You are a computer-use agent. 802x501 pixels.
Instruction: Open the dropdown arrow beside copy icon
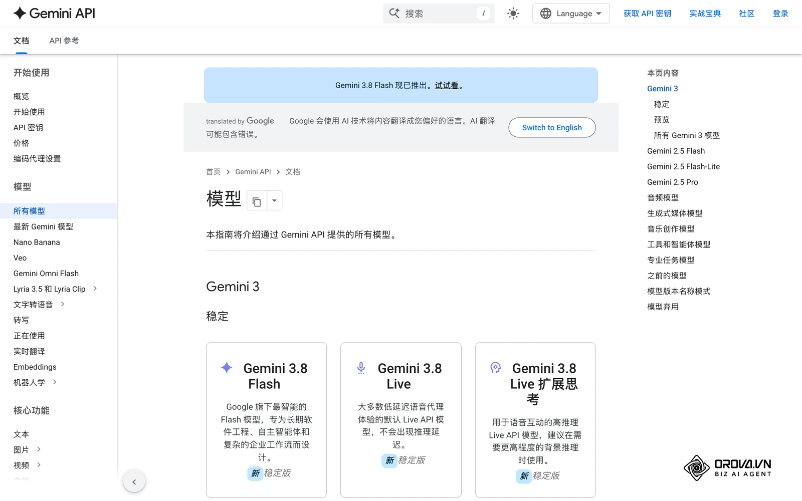click(x=274, y=200)
